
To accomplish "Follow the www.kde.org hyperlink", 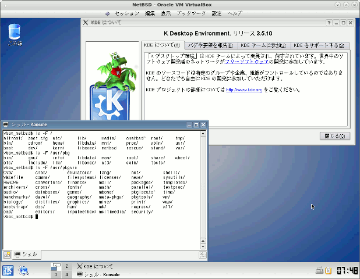I will point(243,90).
